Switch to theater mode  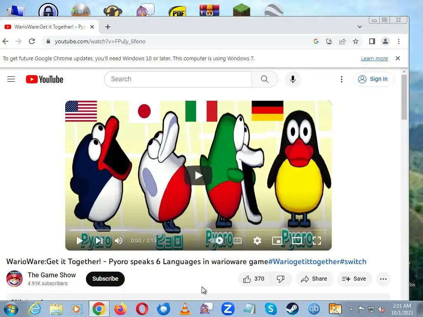point(297,241)
